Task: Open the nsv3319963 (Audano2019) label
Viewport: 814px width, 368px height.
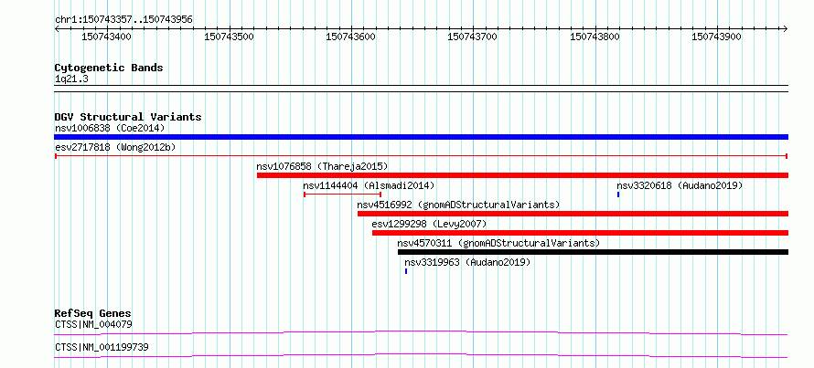Action: coord(467,262)
